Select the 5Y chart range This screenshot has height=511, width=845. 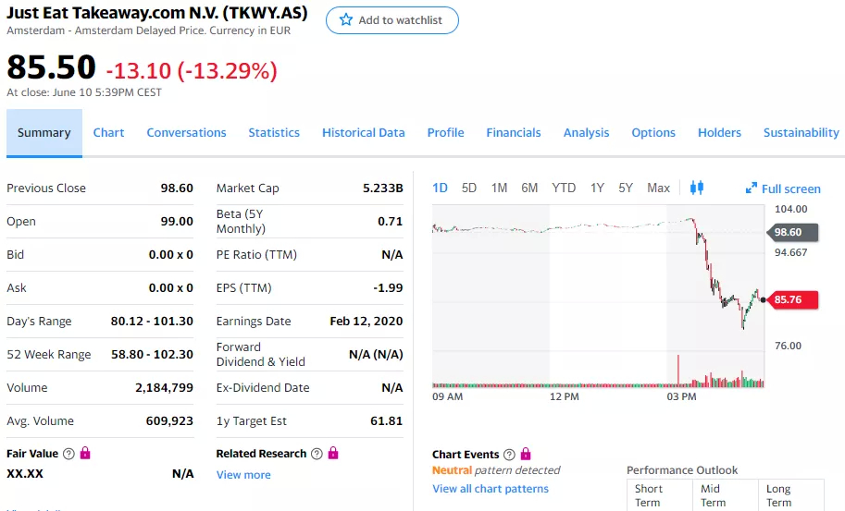click(626, 188)
